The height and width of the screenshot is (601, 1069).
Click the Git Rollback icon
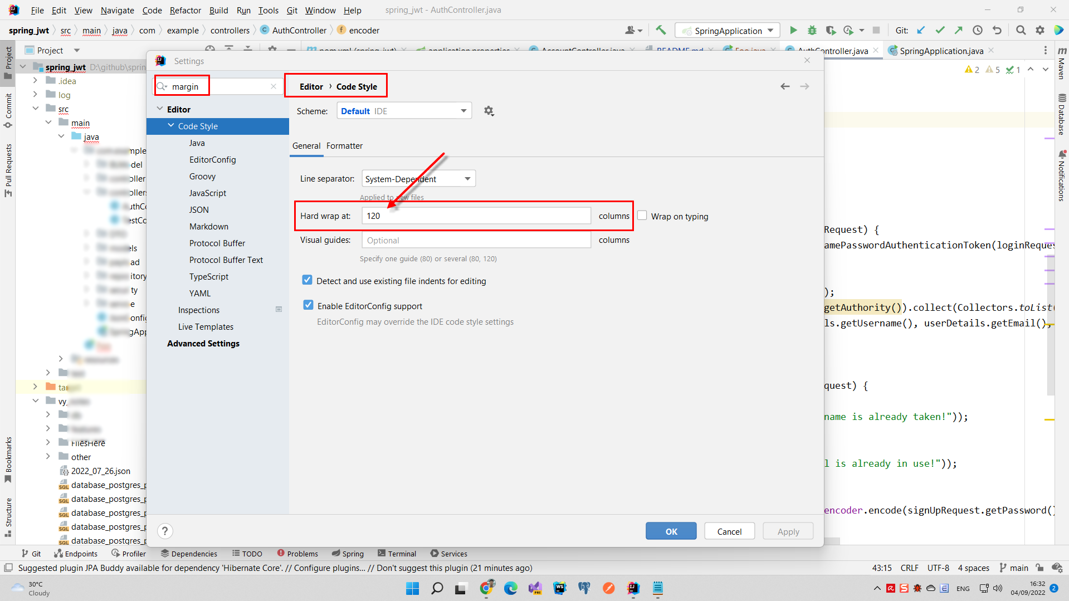coord(997,30)
